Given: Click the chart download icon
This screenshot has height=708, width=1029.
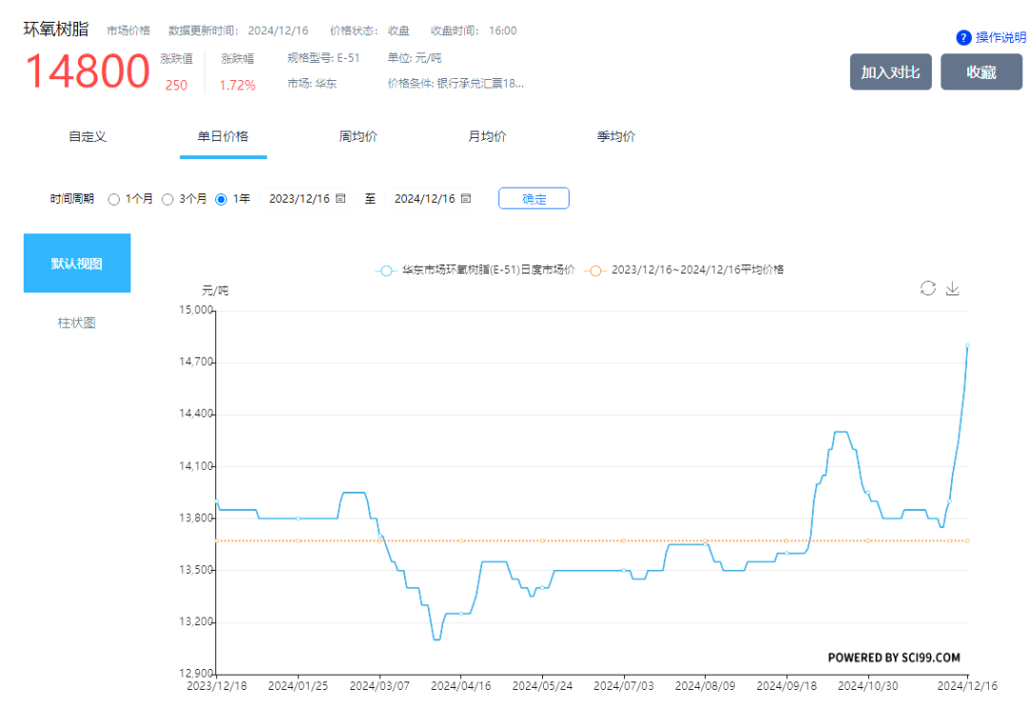Looking at the screenshot, I should tap(952, 288).
